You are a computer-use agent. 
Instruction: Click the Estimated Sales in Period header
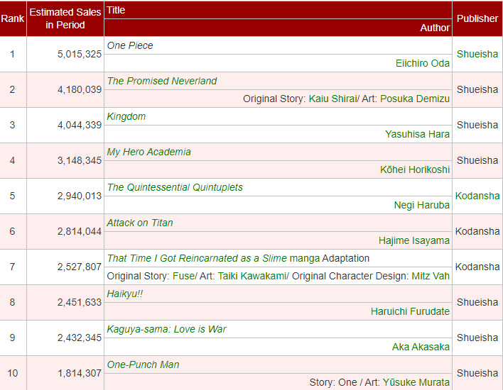pyautogui.click(x=65, y=18)
